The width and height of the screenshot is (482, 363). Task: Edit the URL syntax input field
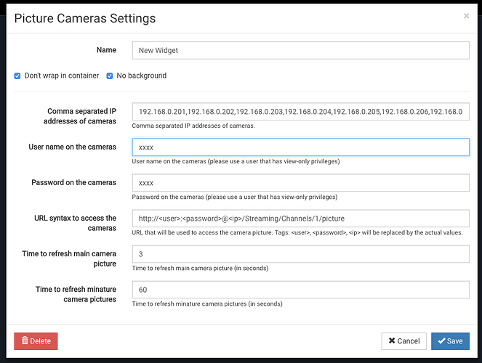(x=300, y=219)
